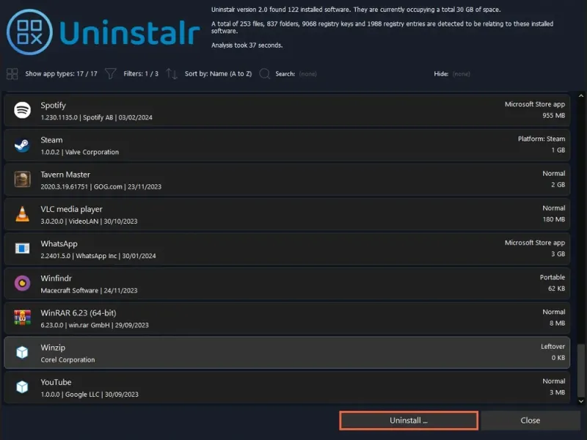
Task: Click the Platform: Steam label
Action: pos(542,139)
